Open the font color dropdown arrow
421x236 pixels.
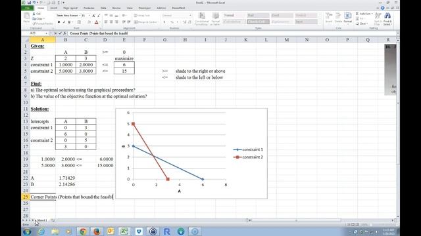click(x=100, y=22)
